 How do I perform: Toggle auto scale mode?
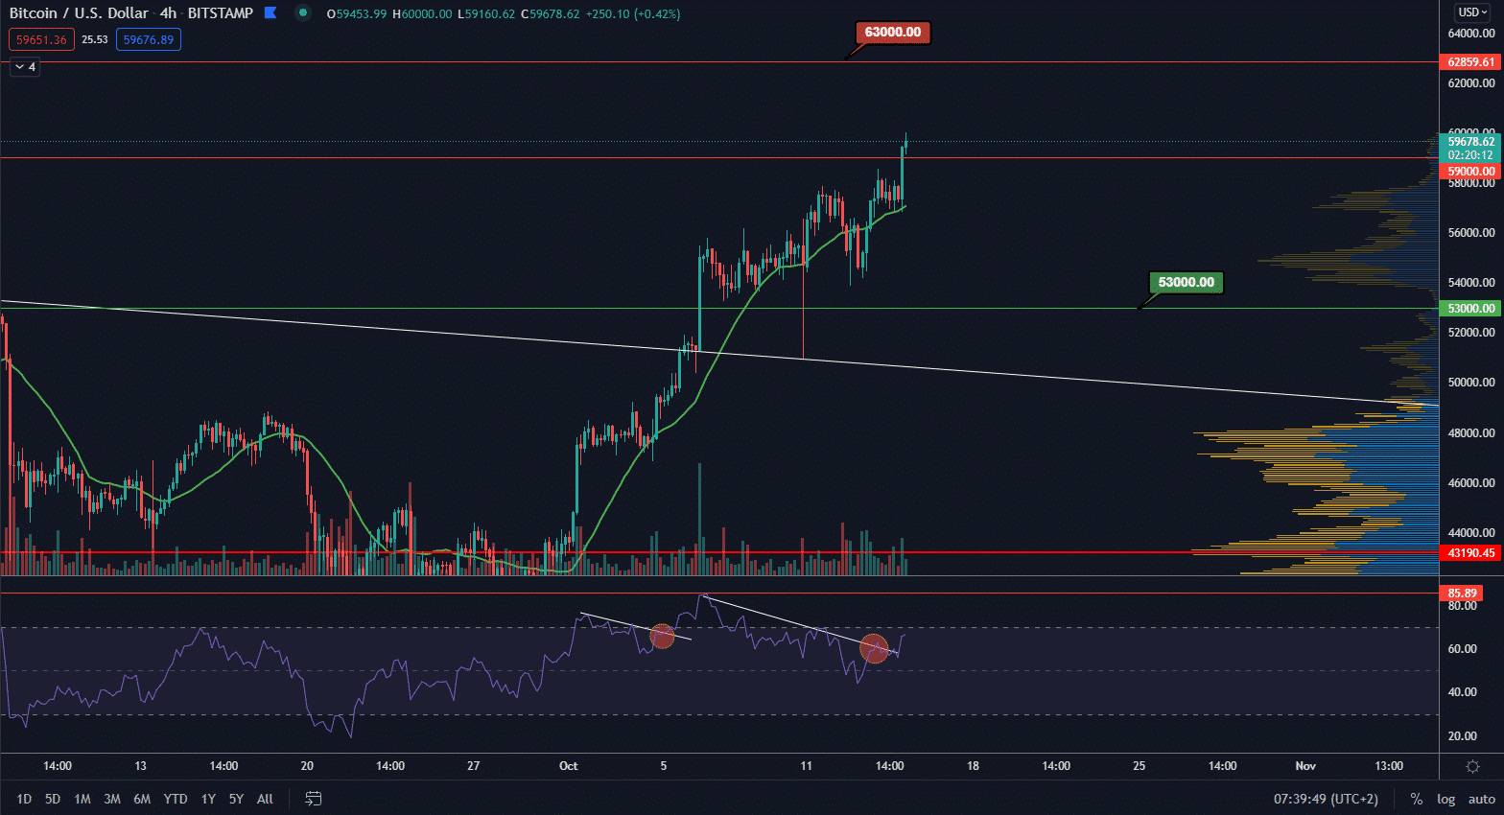(x=1481, y=799)
